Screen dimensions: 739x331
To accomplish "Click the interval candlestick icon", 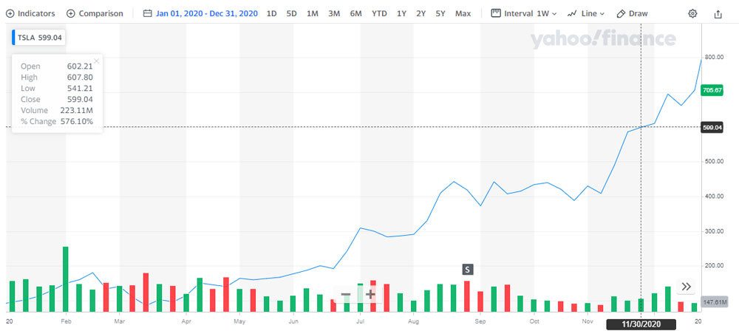I will [x=495, y=13].
